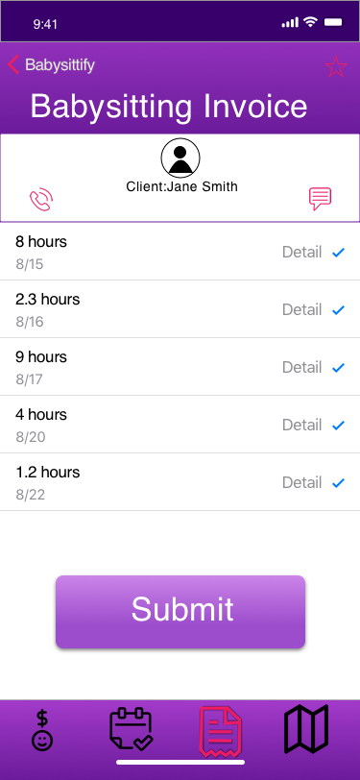Select the 4 hours row on 8/20

tap(180, 425)
